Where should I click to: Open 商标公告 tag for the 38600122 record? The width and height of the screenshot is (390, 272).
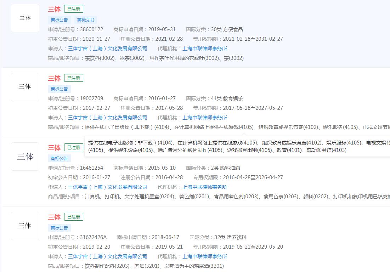(60, 20)
